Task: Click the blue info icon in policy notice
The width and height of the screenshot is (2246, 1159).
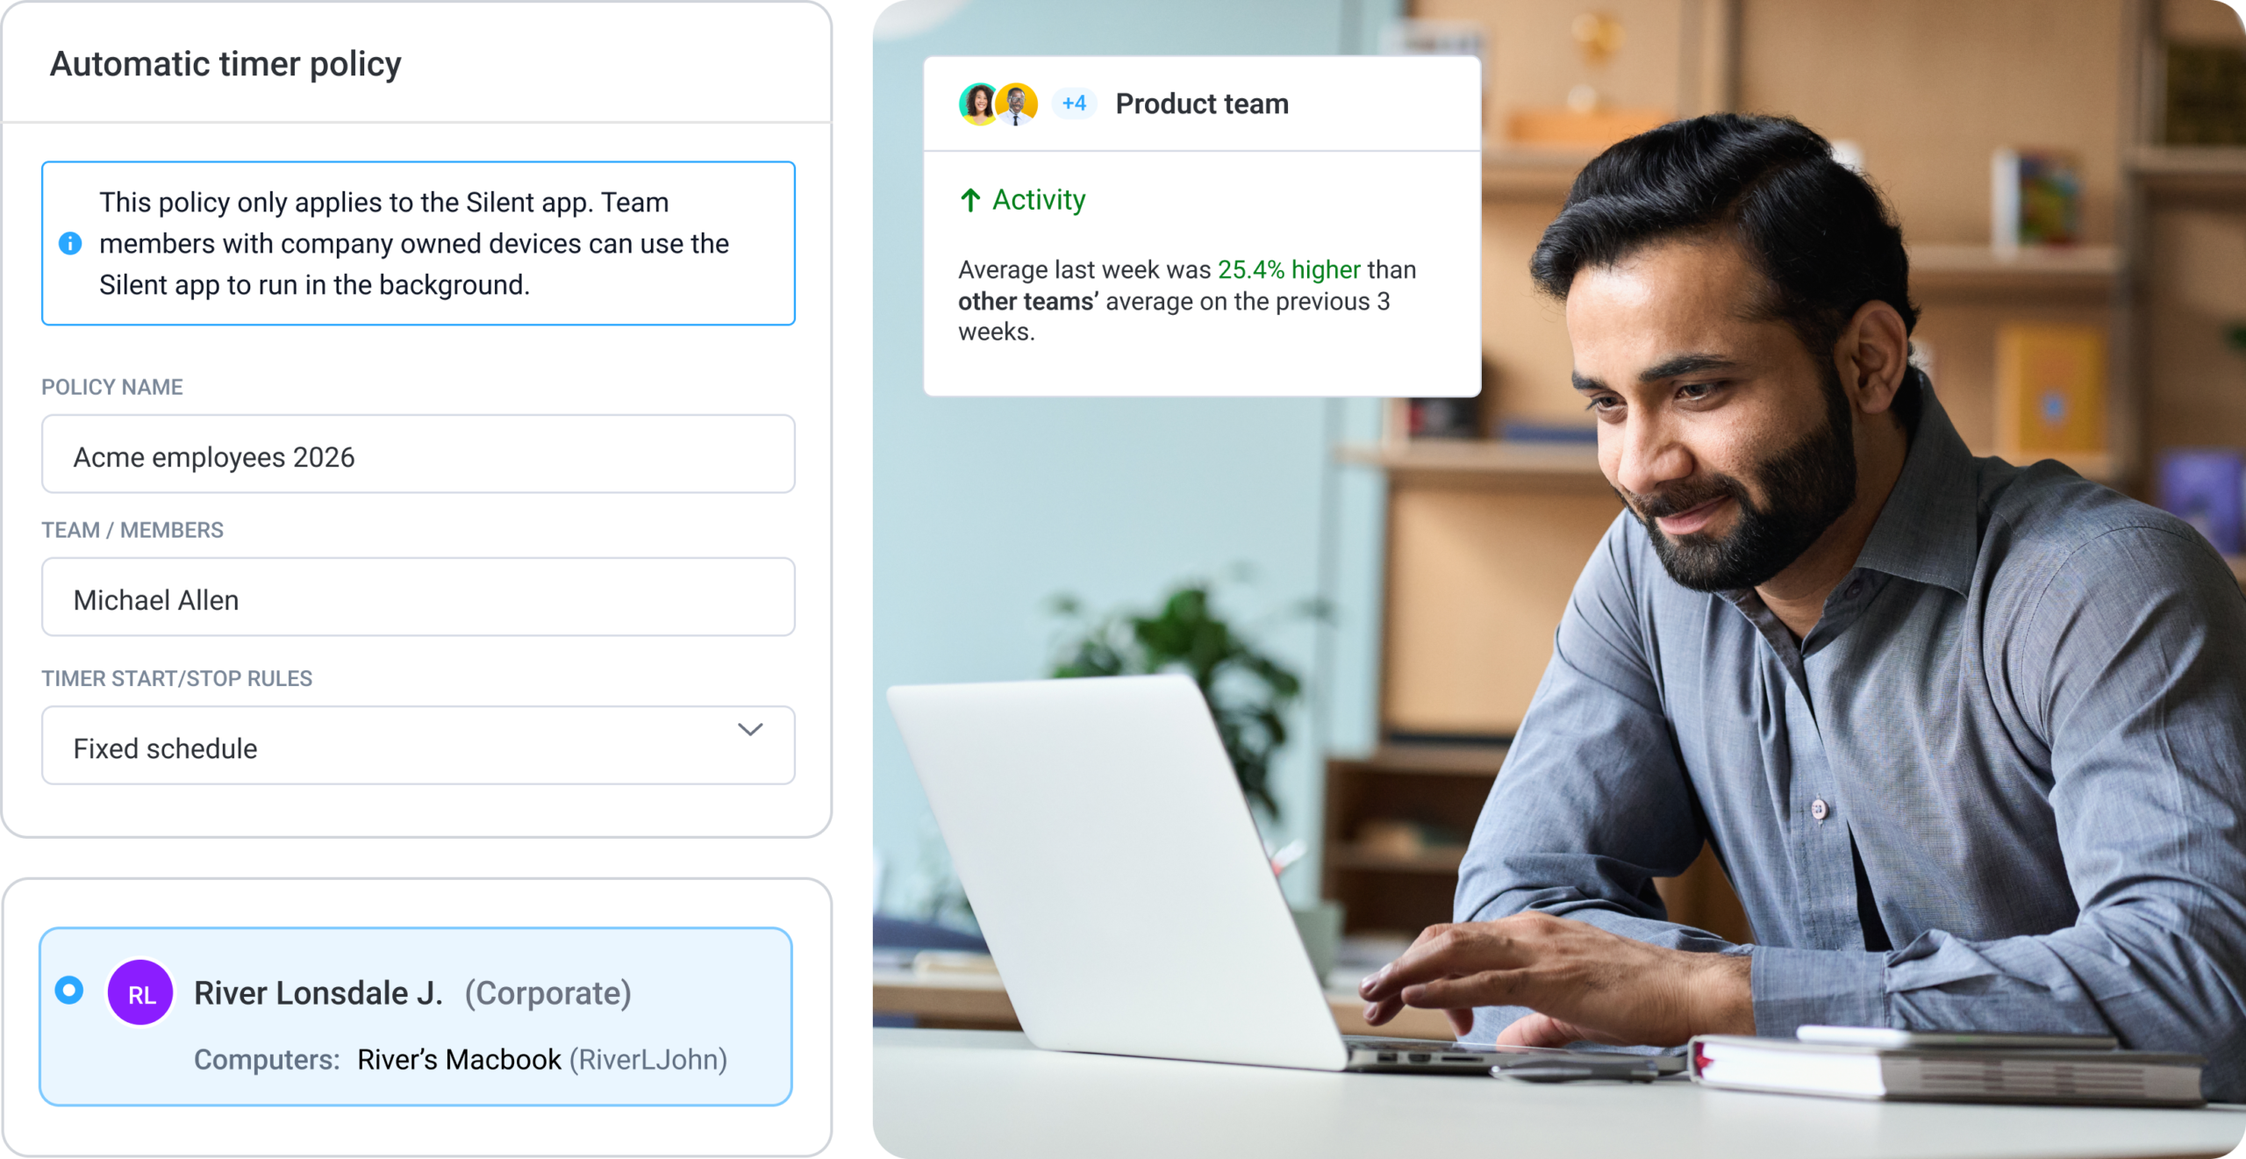Action: tap(70, 243)
